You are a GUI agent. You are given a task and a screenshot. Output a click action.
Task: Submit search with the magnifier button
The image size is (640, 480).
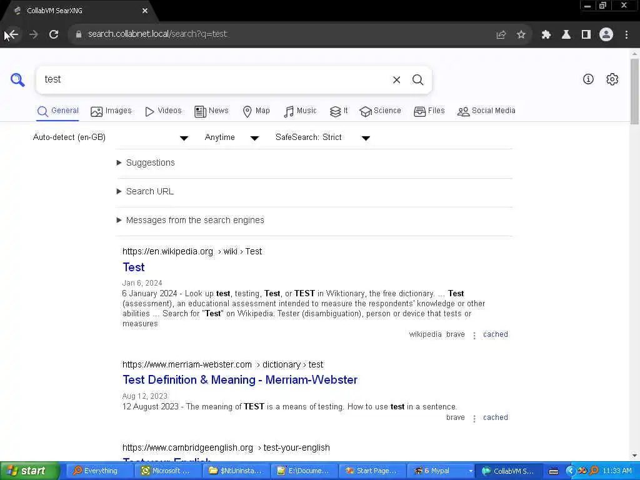(x=417, y=79)
